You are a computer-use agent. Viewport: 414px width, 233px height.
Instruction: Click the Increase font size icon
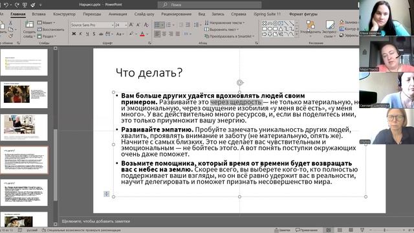pyautogui.click(x=131, y=25)
